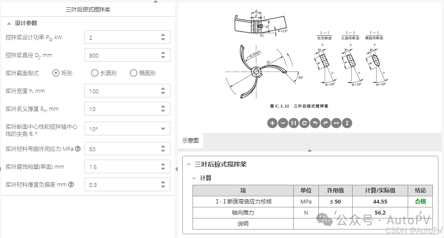Flip diagram vertically
The width and height of the screenshot is (444, 238).
[x=347, y=123]
